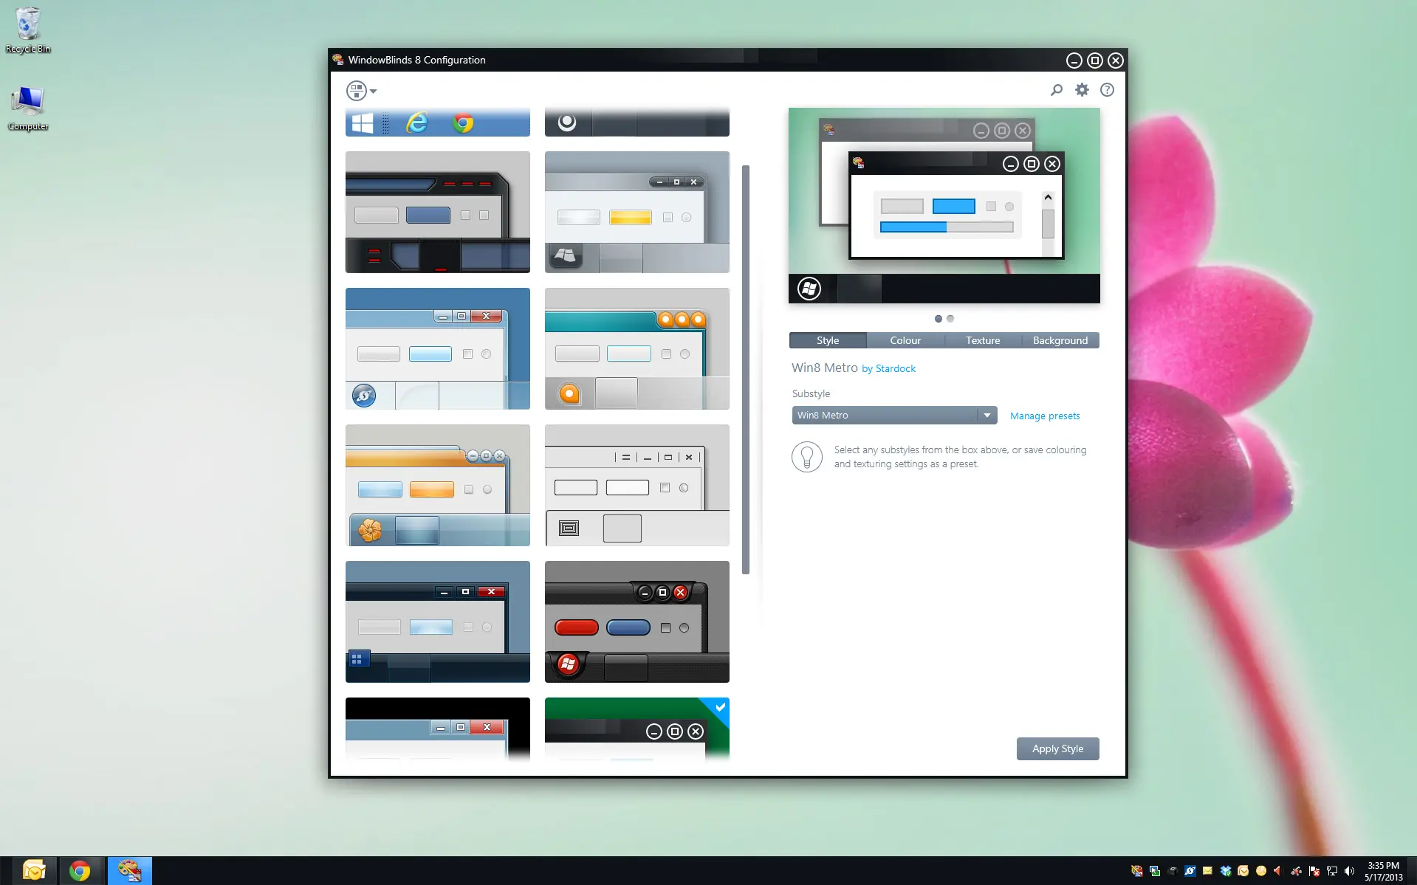The width and height of the screenshot is (1417, 885).
Task: Open the help question mark icon
Action: coord(1107,90)
